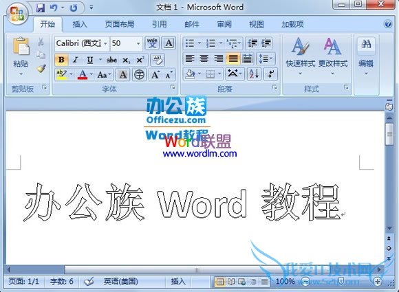Open Word help
This screenshot has width=399, height=292.
tap(388, 24)
